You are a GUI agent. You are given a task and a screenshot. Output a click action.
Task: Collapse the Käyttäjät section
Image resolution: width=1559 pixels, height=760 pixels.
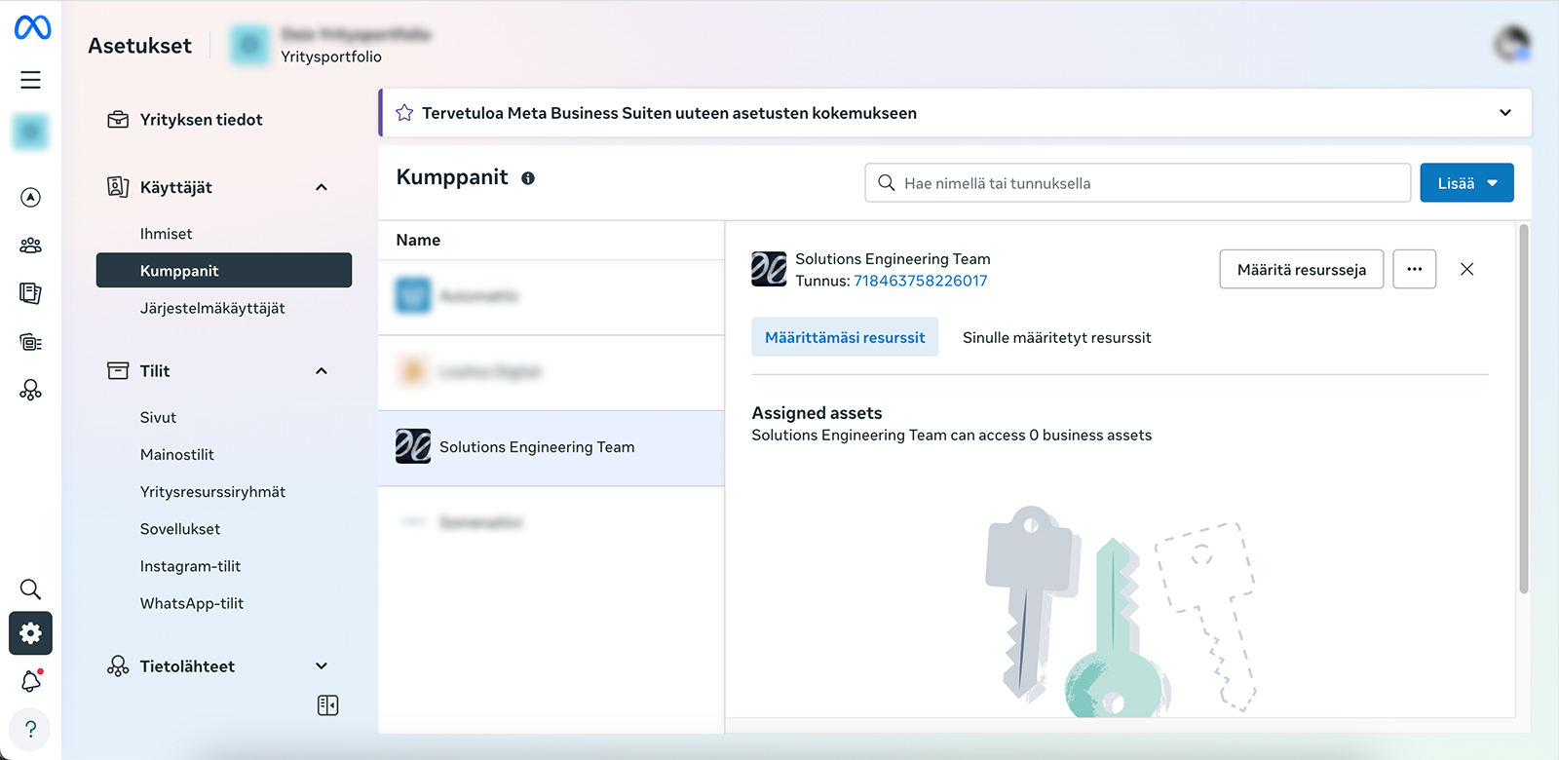coord(322,187)
